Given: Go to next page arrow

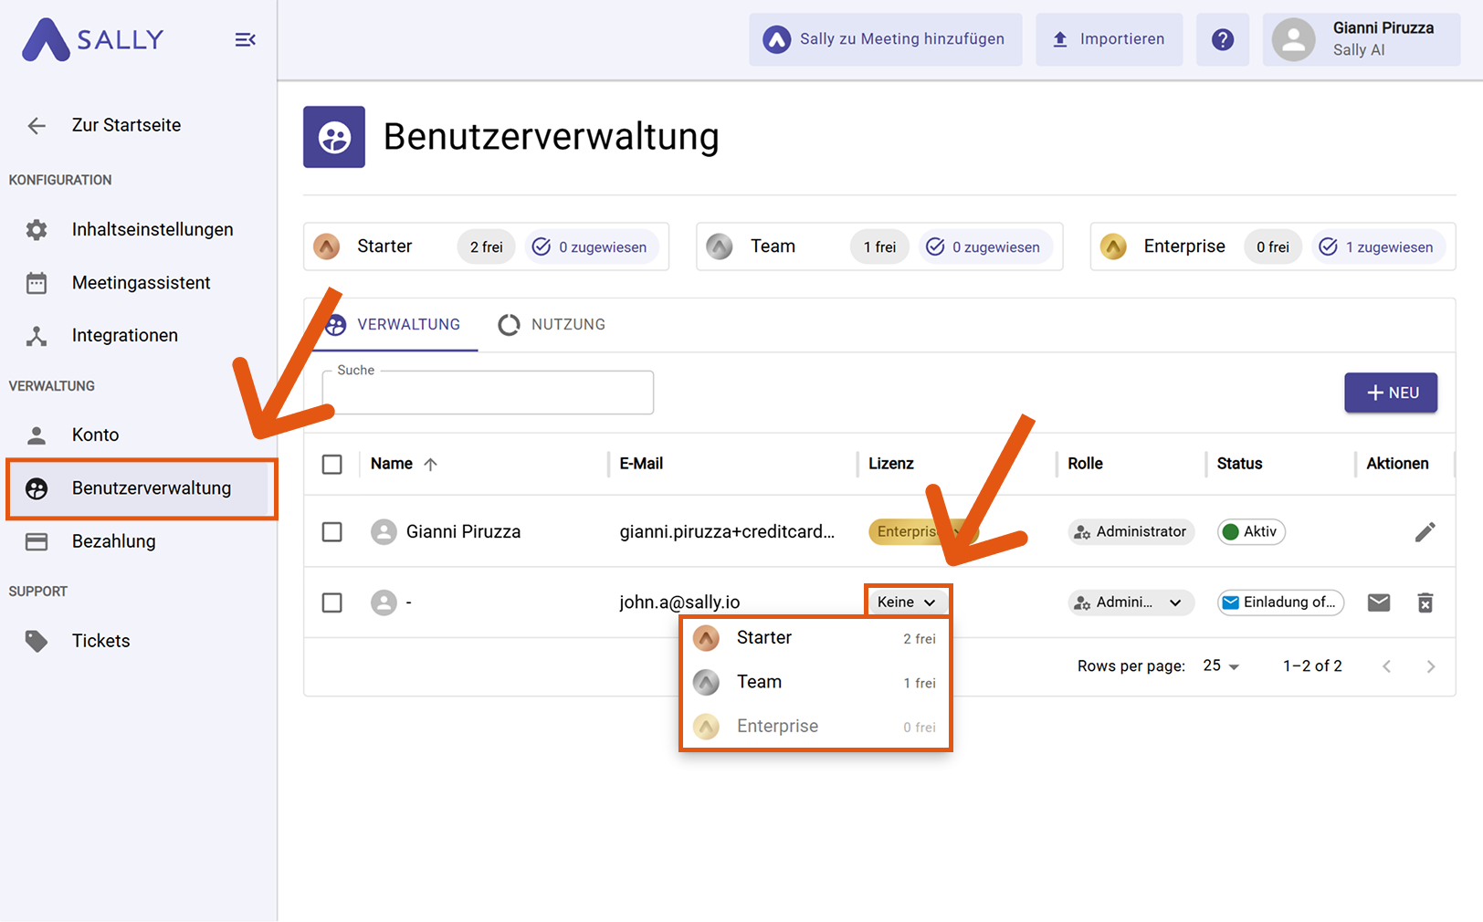Looking at the screenshot, I should point(1431,666).
